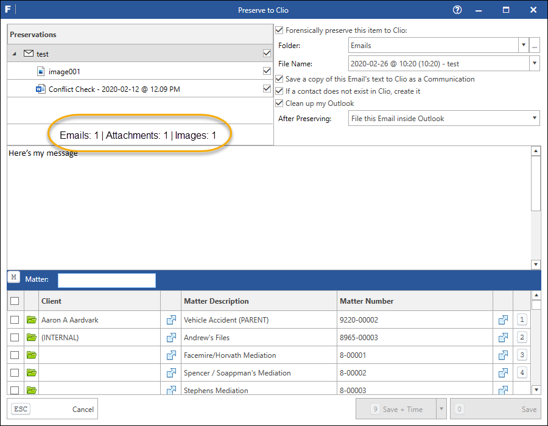Click matter list scrollbar down arrow
This screenshot has height=426, width=548.
536,389
